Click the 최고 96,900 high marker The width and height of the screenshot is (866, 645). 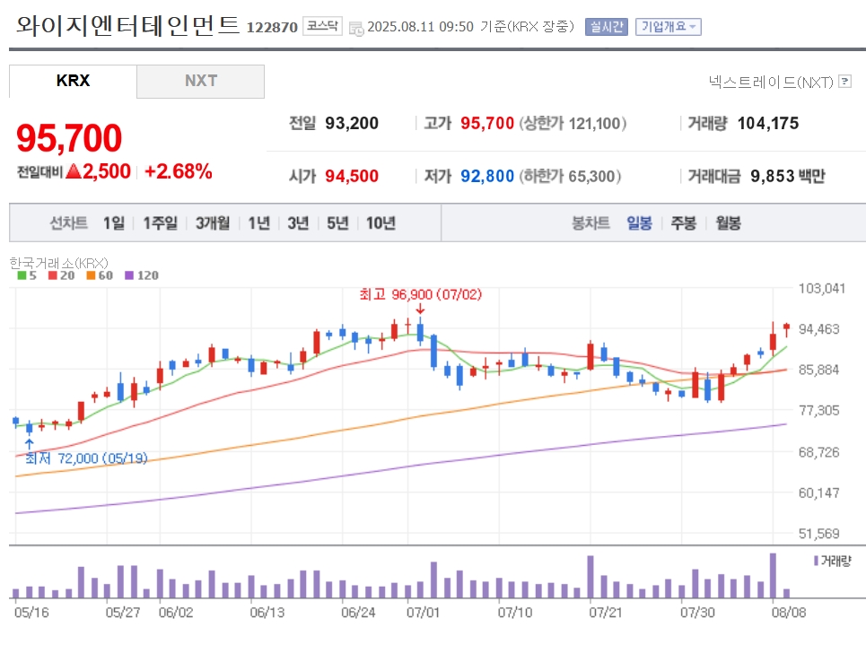tap(420, 294)
